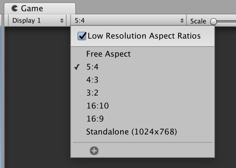Click the Display 1 dropdown arrows
The image size is (236, 168).
(x=62, y=21)
